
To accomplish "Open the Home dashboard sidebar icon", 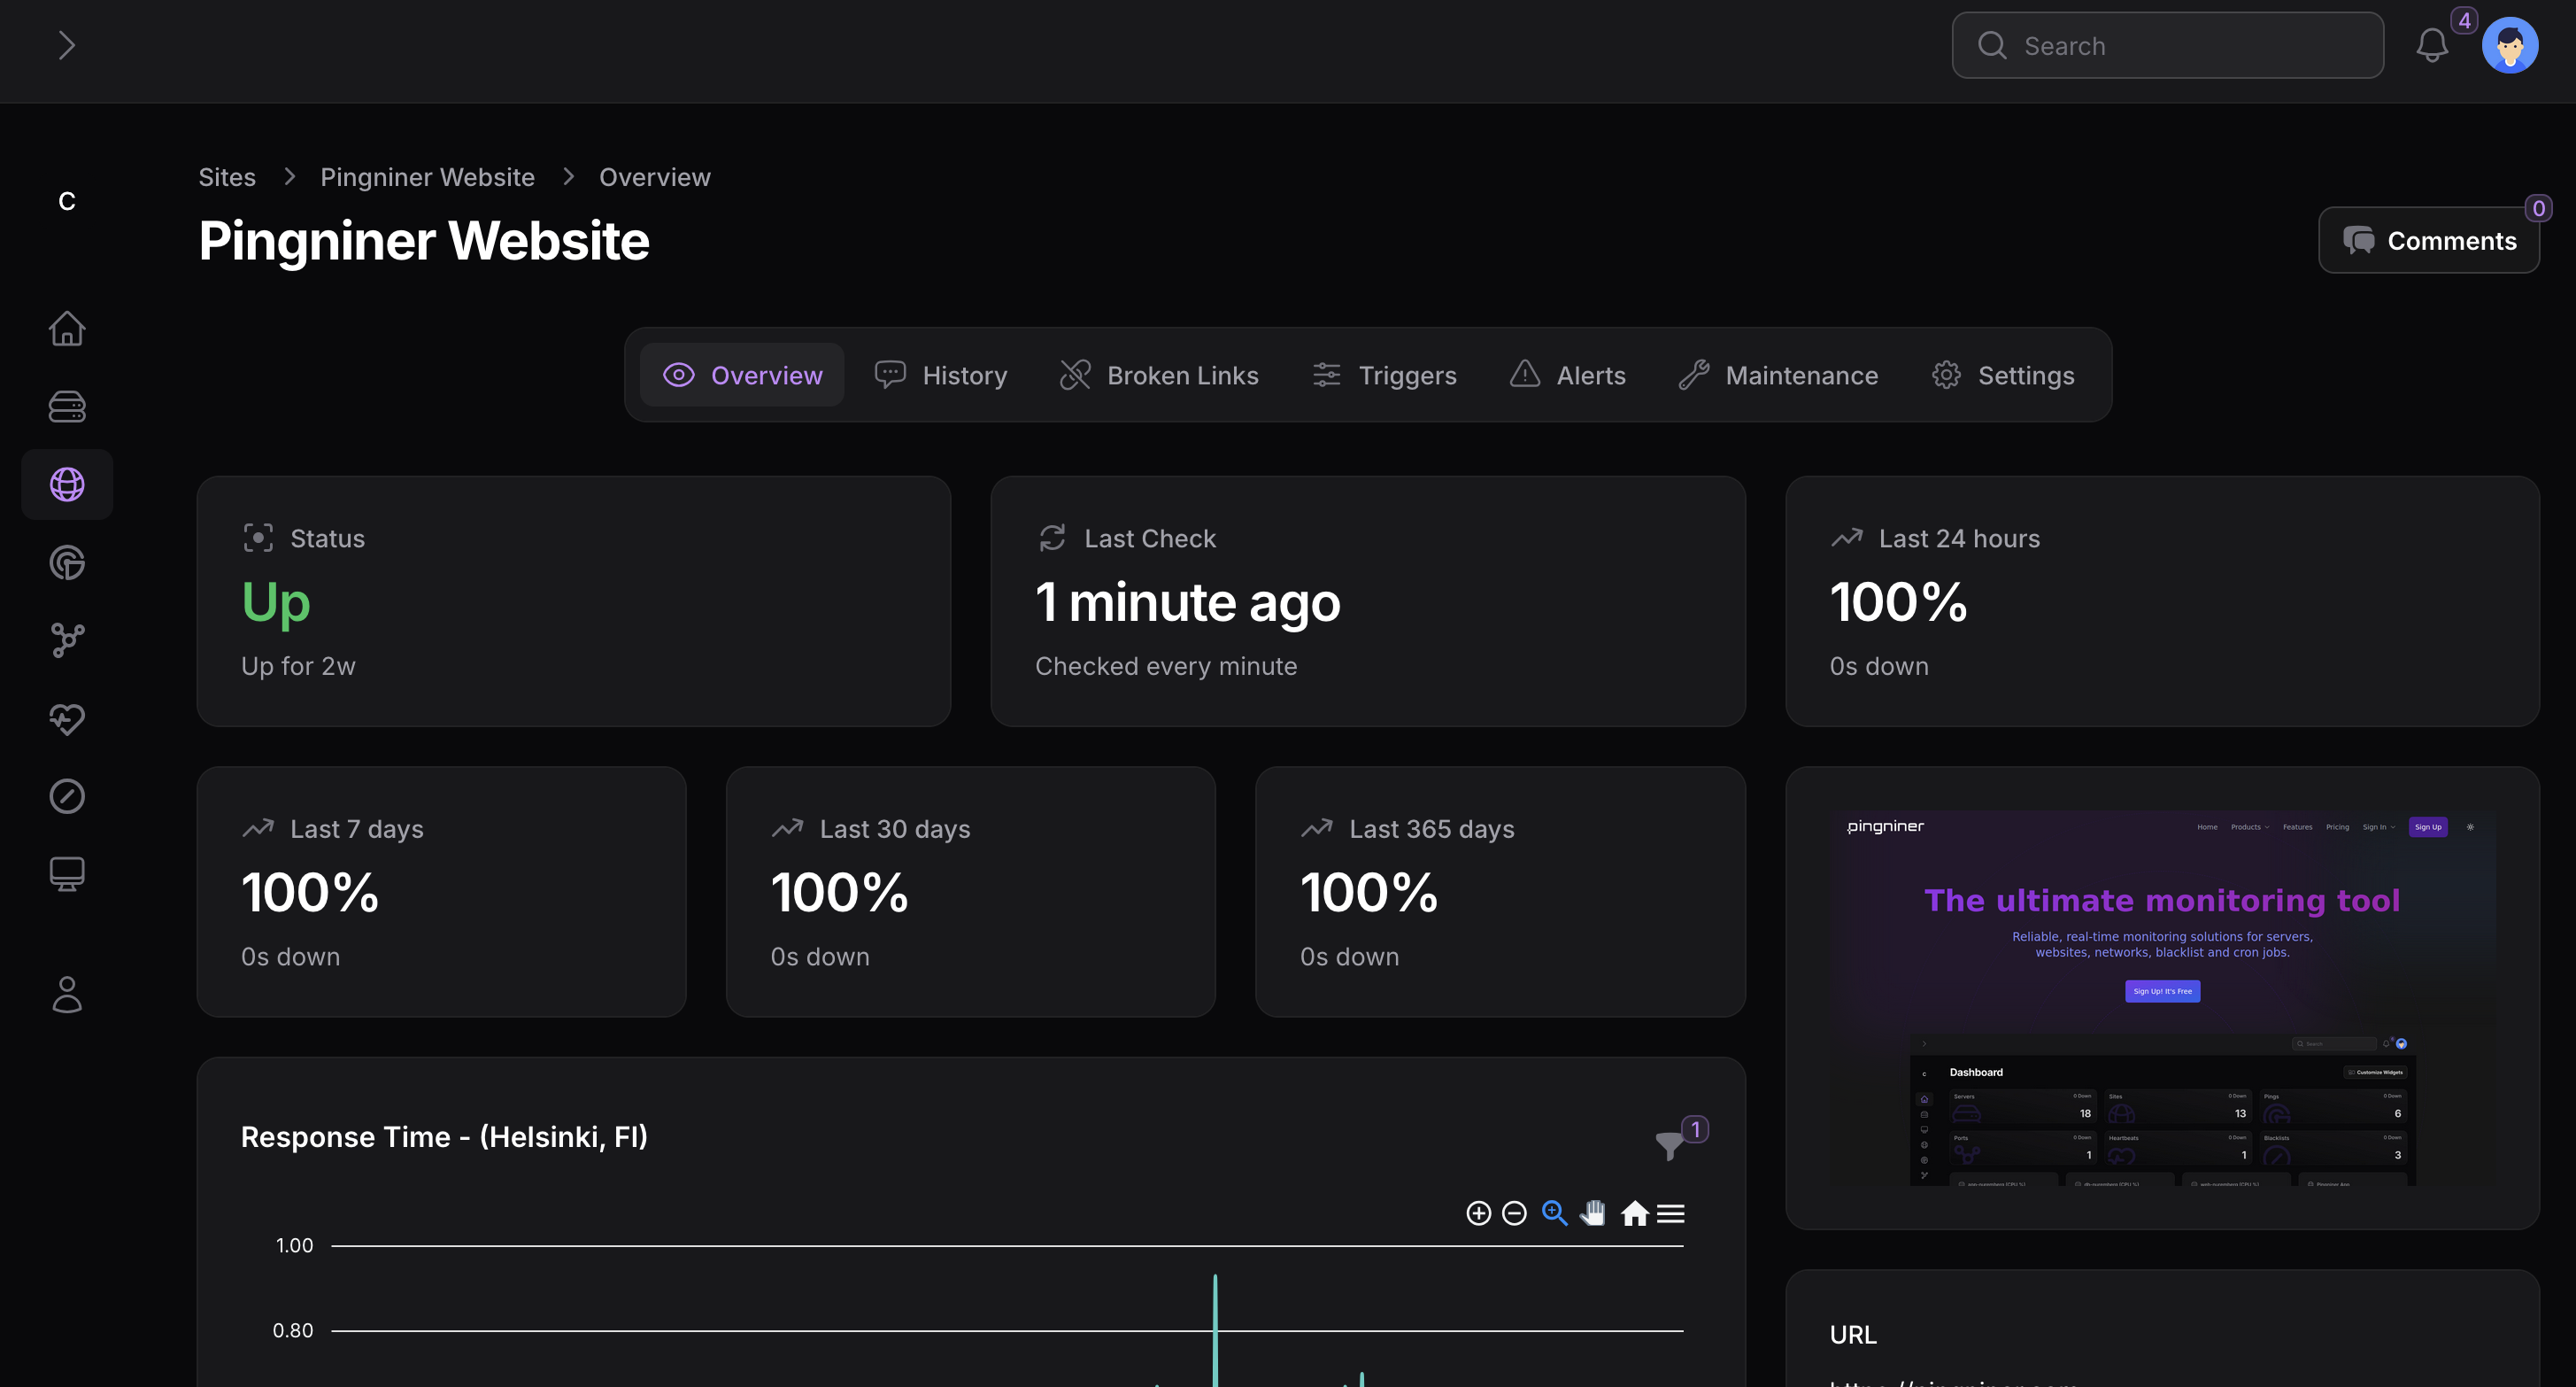I will [x=67, y=329].
